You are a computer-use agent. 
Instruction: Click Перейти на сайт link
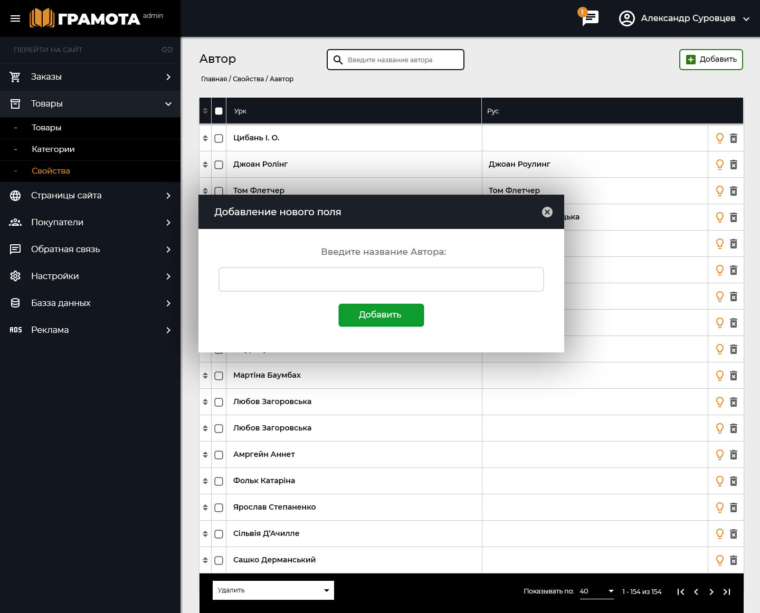(x=48, y=50)
